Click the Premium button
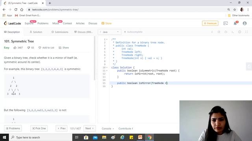Screen dimensions: 252x141 coord(210,23)
